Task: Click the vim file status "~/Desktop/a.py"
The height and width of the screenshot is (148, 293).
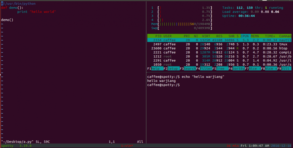Action: point(17,142)
